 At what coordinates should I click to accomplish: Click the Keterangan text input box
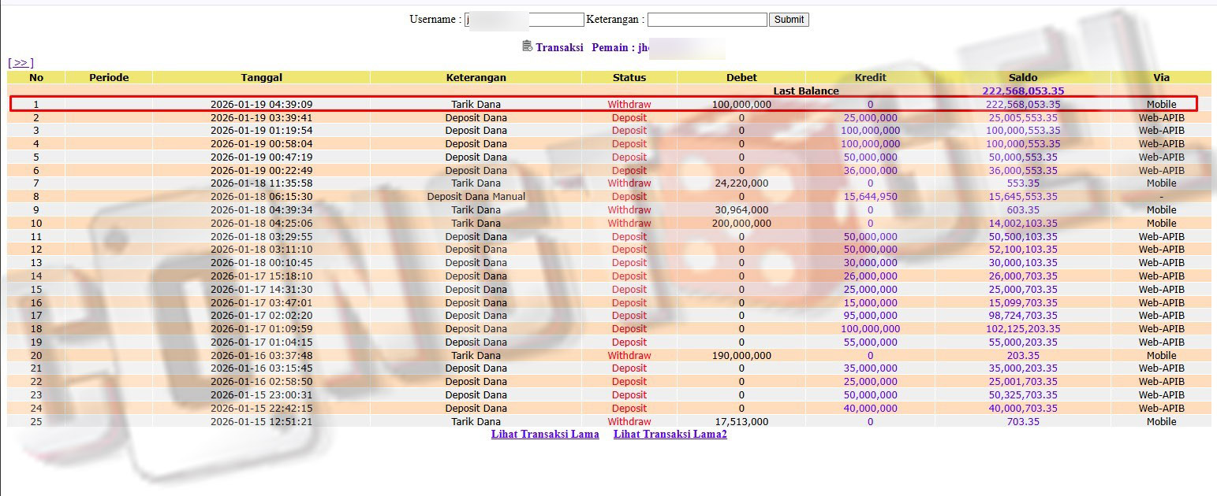coord(707,20)
